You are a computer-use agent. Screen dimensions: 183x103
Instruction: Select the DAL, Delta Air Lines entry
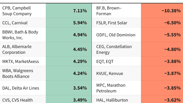tap(23, 88)
